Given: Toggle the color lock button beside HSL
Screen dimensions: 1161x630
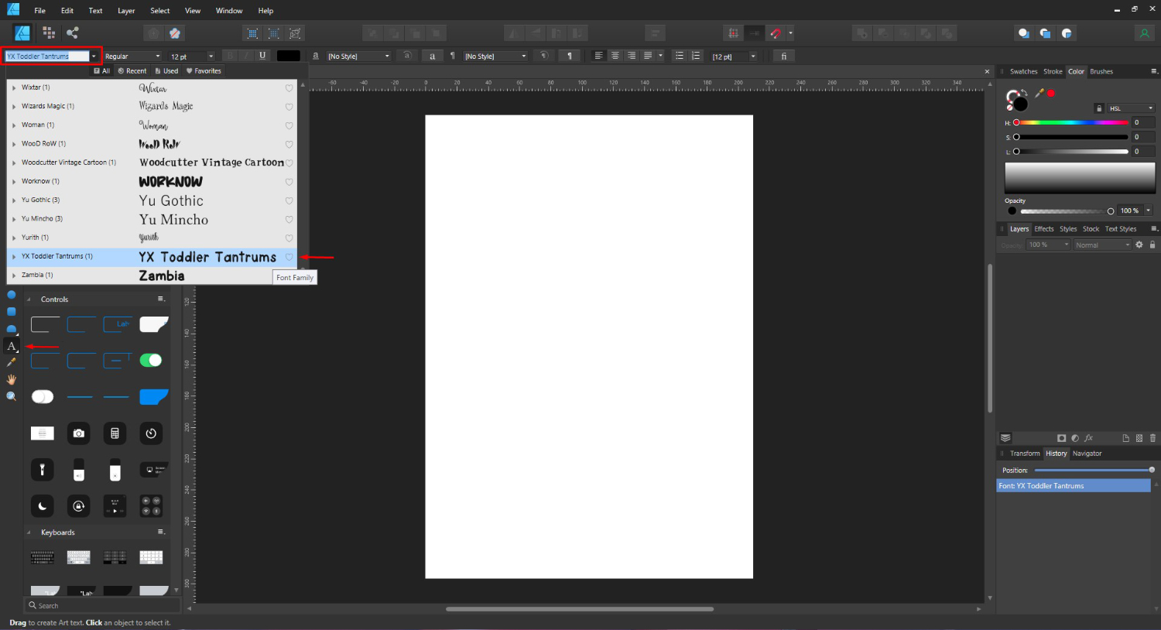Looking at the screenshot, I should click(x=1099, y=108).
